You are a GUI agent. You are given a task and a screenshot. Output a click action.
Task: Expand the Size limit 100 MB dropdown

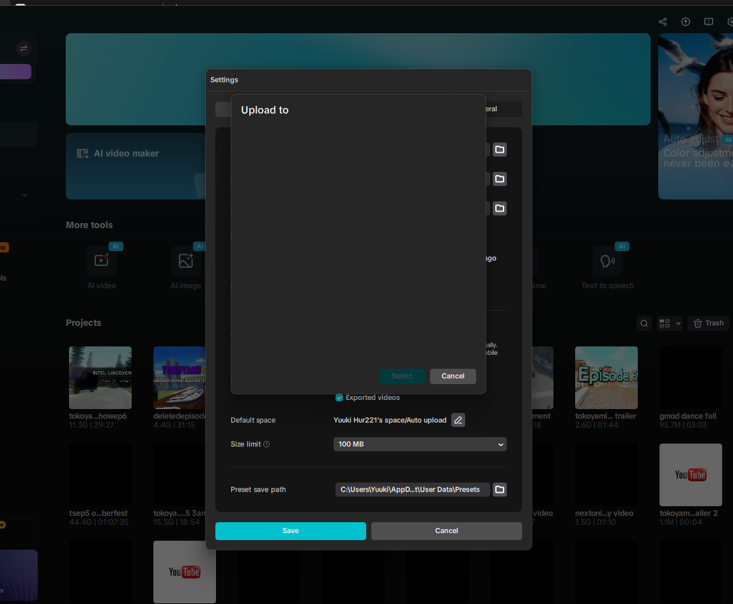[420, 444]
